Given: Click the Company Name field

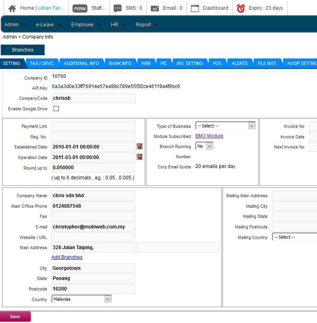Looking at the screenshot, I should [x=93, y=196].
